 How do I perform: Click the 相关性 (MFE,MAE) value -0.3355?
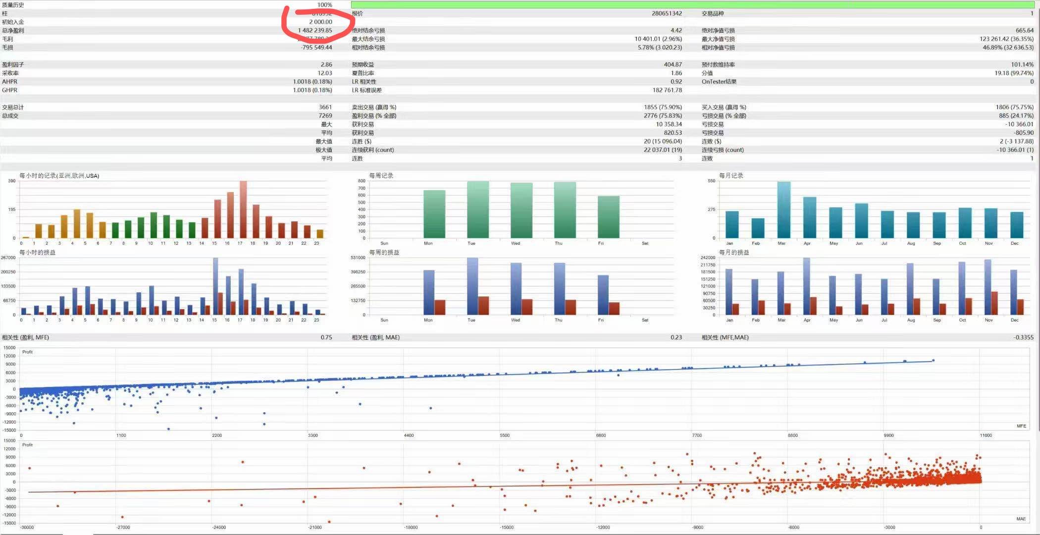coord(1023,337)
